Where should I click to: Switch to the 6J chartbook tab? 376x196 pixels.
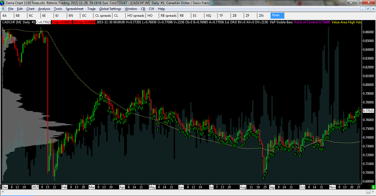tap(60, 16)
